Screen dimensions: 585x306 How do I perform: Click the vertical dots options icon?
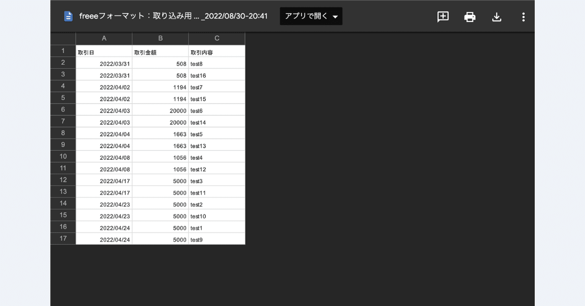point(523,17)
